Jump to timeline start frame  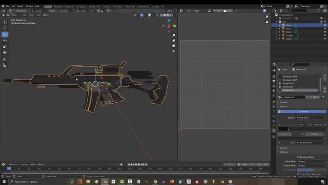tap(129, 164)
